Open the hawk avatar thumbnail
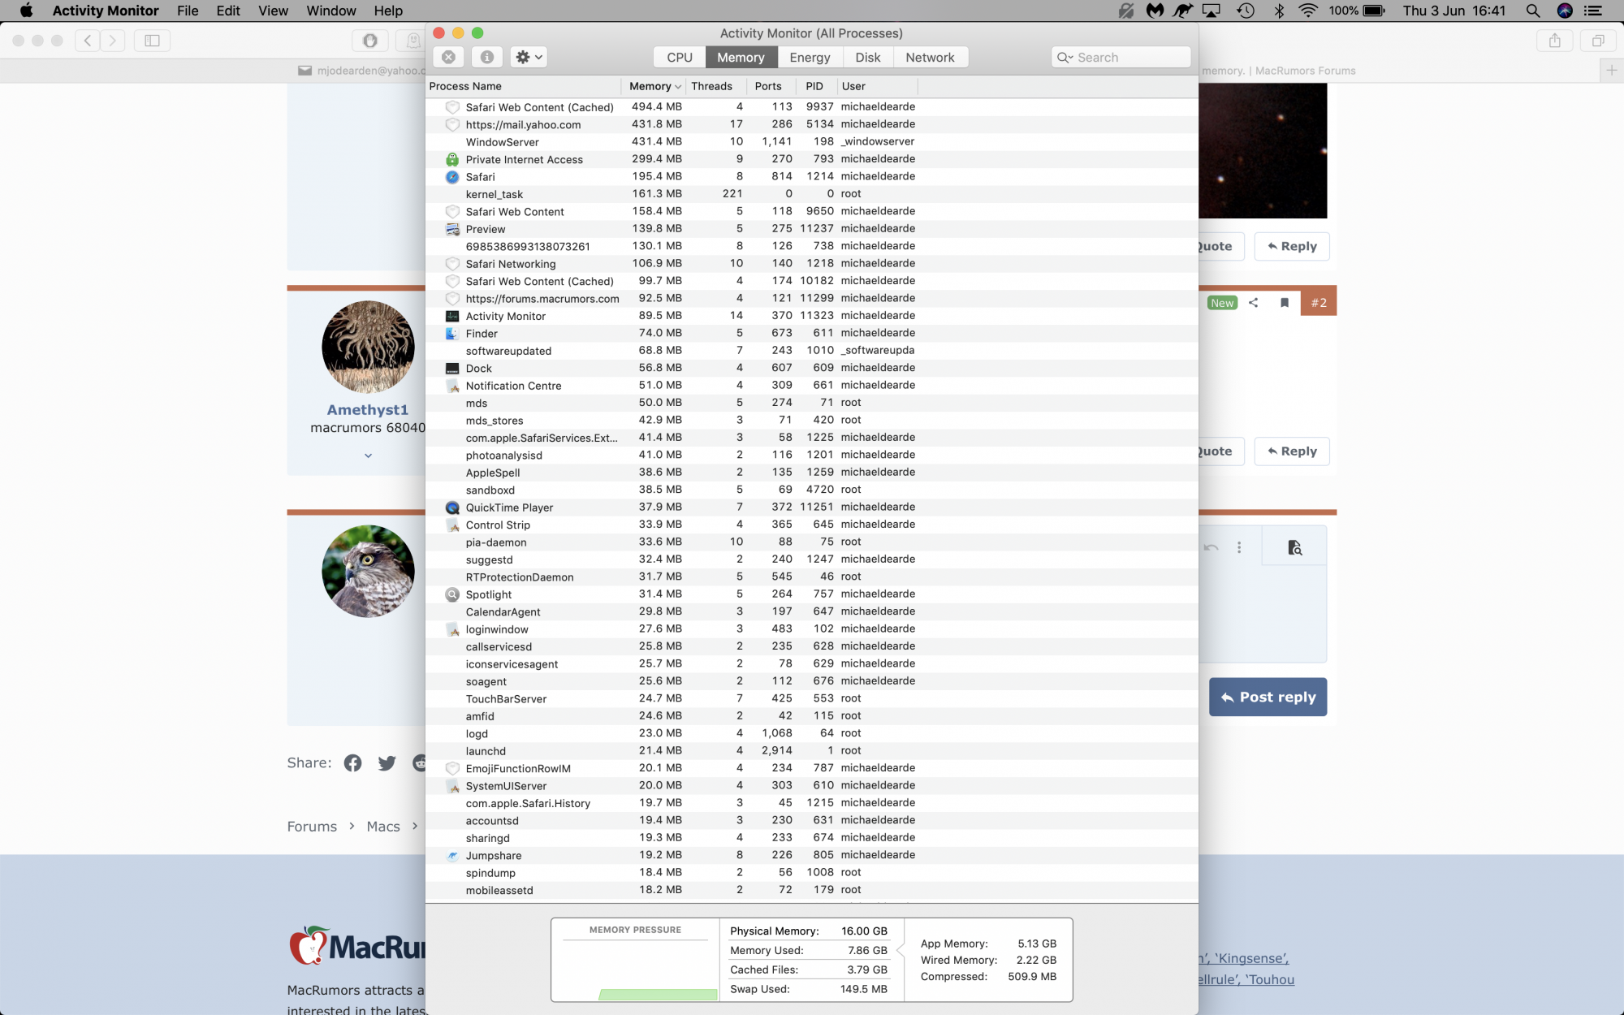 (x=368, y=571)
